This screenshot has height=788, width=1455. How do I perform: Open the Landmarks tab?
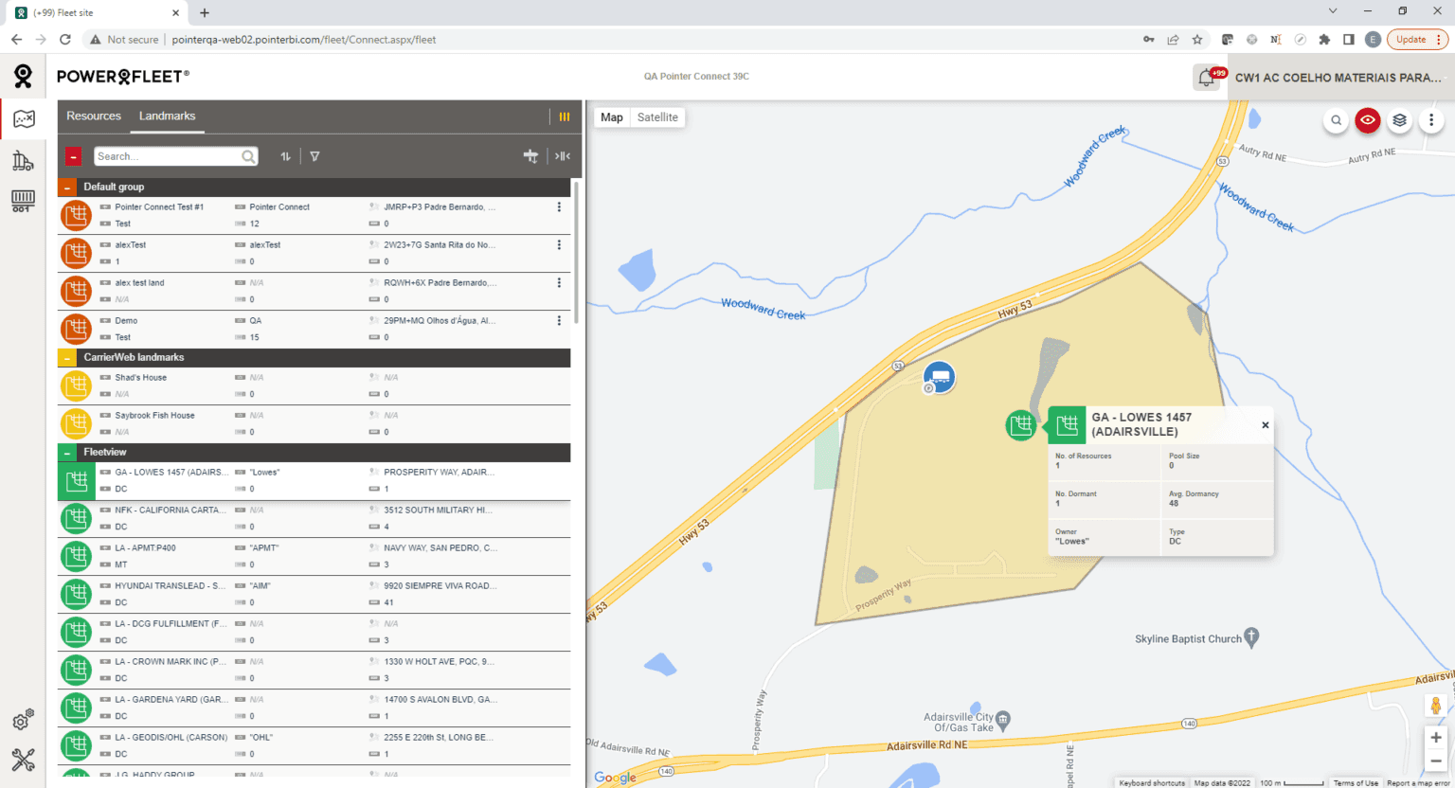[x=167, y=116]
